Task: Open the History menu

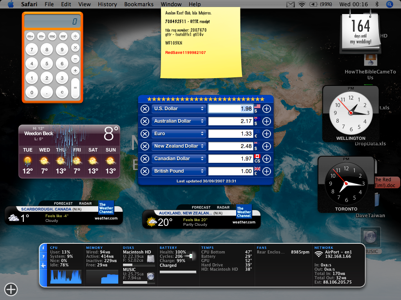Action: [107, 4]
